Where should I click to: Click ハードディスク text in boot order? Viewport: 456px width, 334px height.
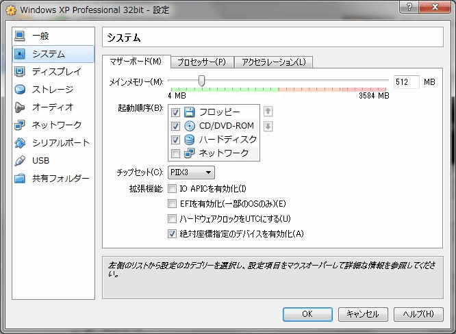tap(228, 140)
